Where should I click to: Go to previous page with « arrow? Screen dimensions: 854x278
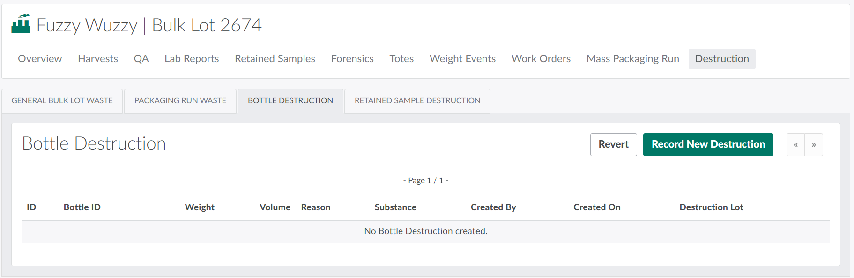click(795, 145)
